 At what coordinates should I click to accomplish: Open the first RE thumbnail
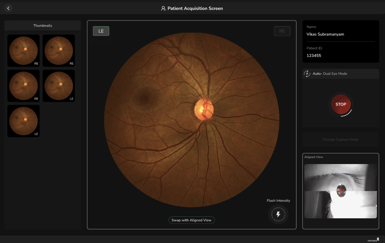tap(23, 50)
